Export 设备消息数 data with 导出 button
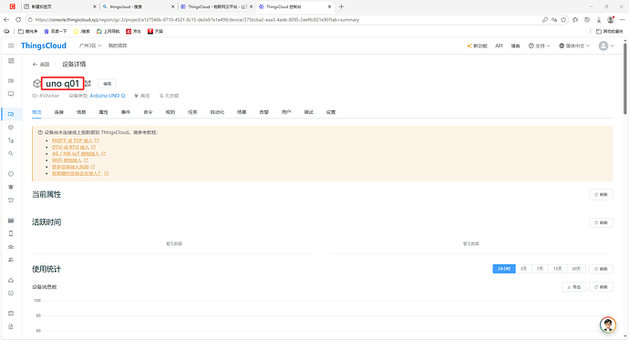The height and width of the screenshot is (340, 629). pos(573,287)
